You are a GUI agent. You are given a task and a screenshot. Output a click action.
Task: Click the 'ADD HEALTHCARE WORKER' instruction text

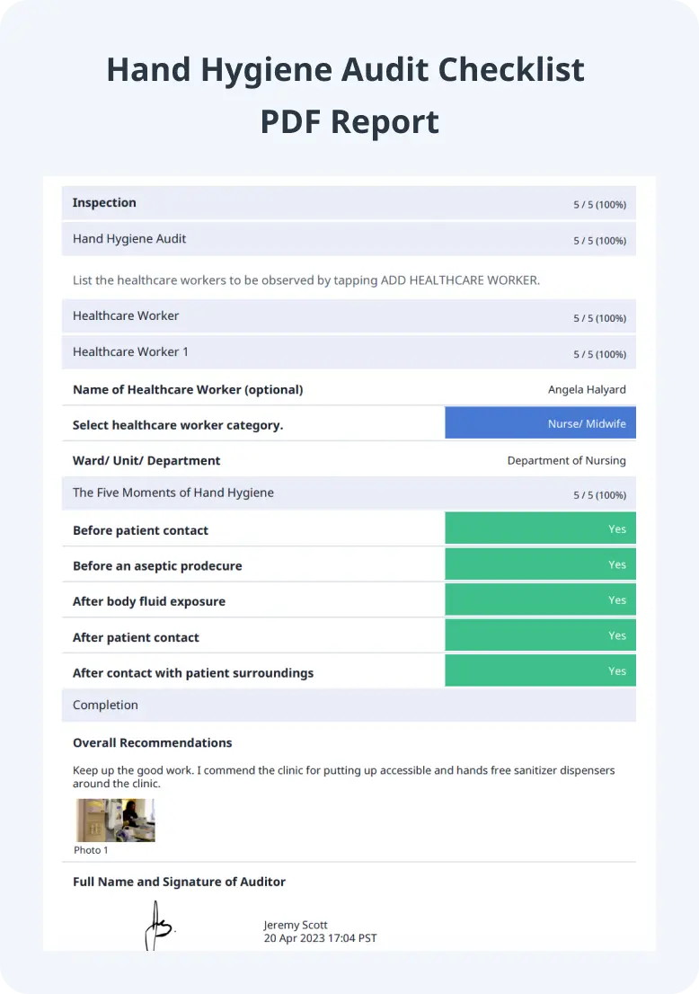coord(306,280)
